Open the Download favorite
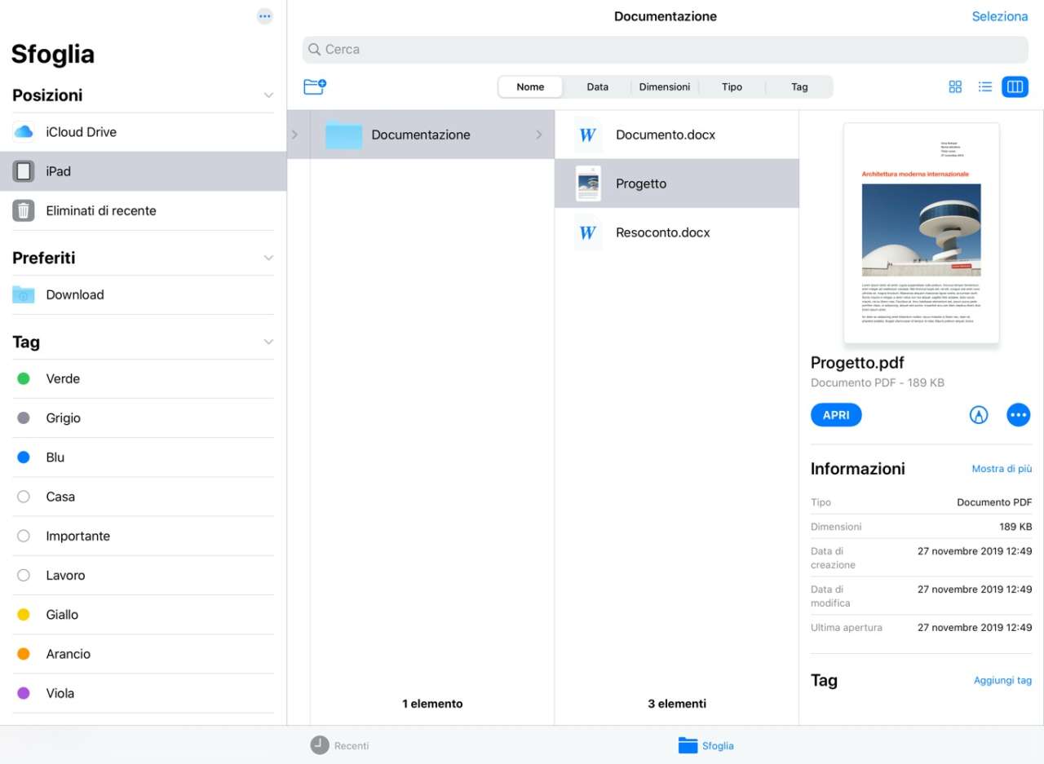This screenshot has width=1044, height=764. point(144,295)
